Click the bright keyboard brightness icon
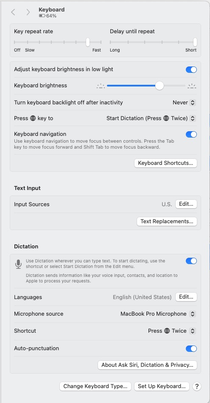The width and height of the screenshot is (210, 403). click(192, 86)
